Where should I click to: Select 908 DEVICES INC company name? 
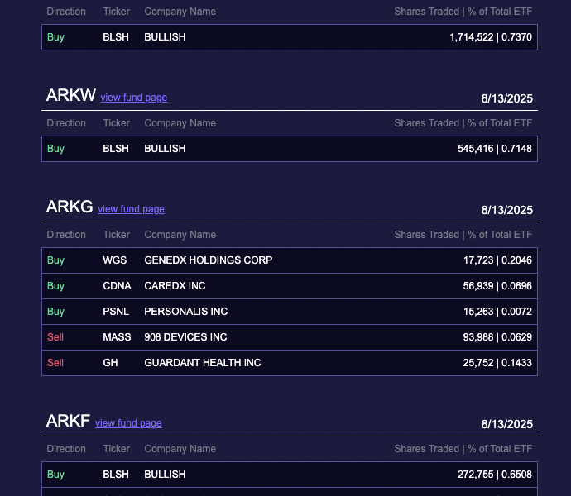[185, 337]
